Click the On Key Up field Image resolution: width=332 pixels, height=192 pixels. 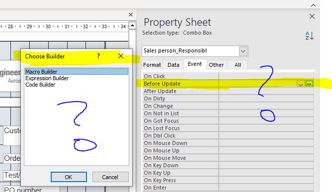tap(266, 173)
